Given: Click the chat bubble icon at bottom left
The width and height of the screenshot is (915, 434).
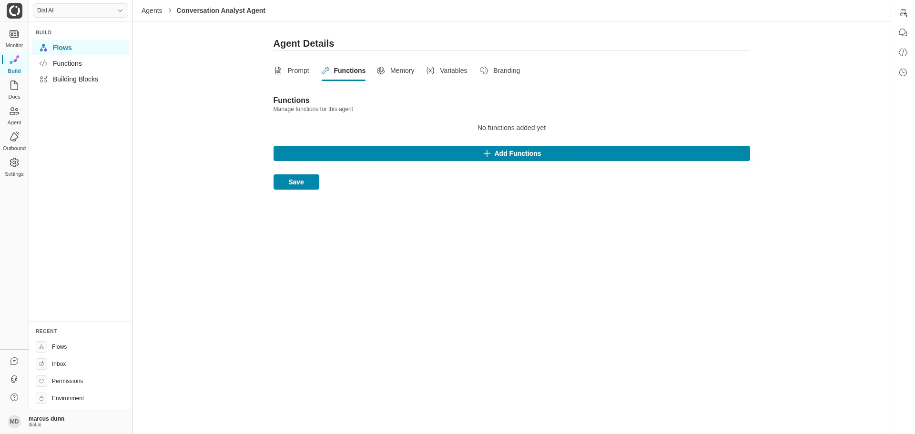Looking at the screenshot, I should [14, 362].
